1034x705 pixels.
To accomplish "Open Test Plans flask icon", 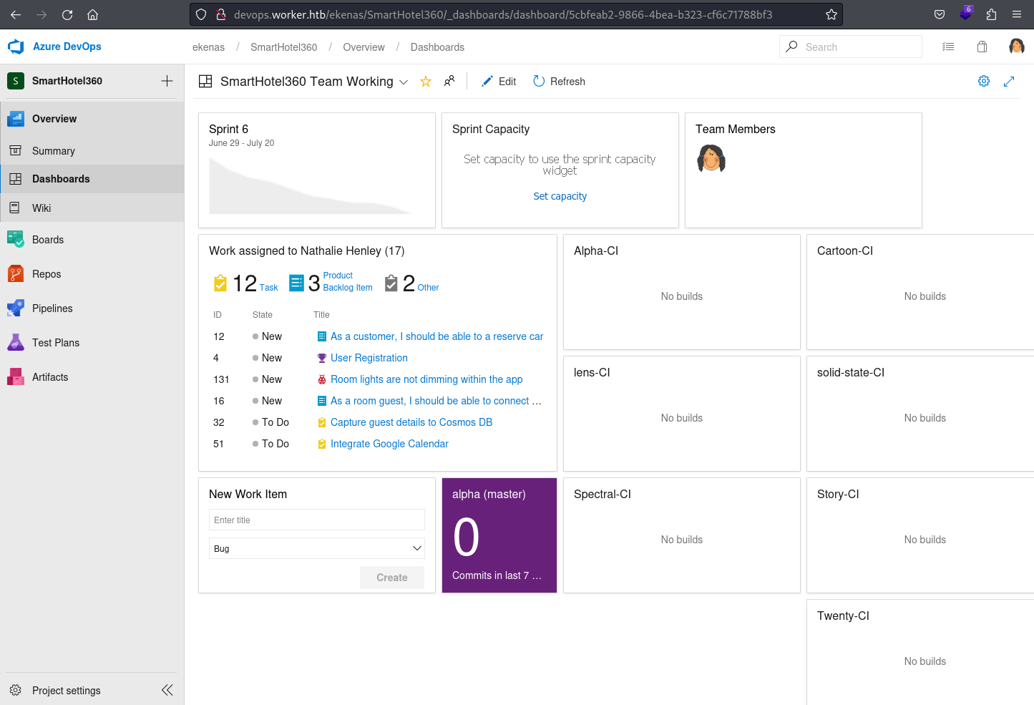I will (16, 343).
